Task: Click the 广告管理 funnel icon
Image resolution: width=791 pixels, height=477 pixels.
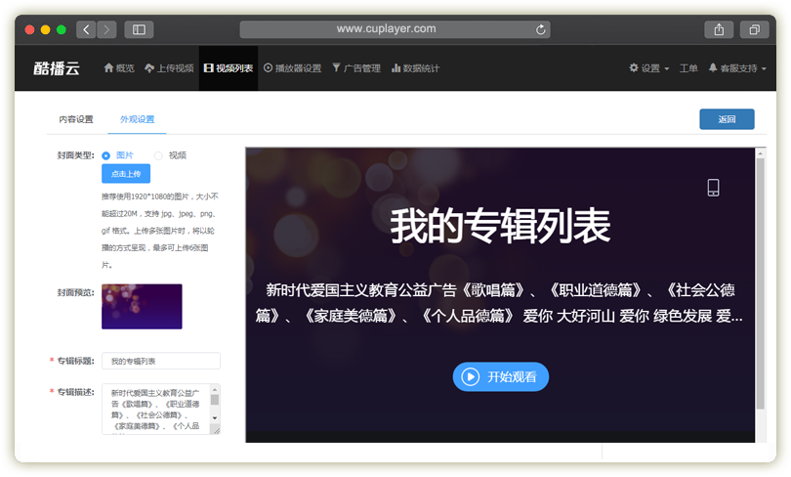Action: [337, 68]
